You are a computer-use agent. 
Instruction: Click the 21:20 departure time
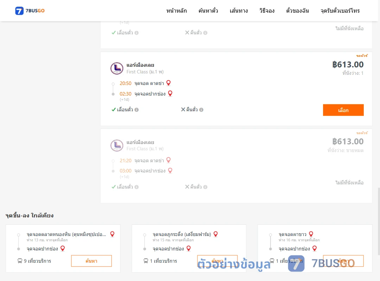click(x=126, y=161)
